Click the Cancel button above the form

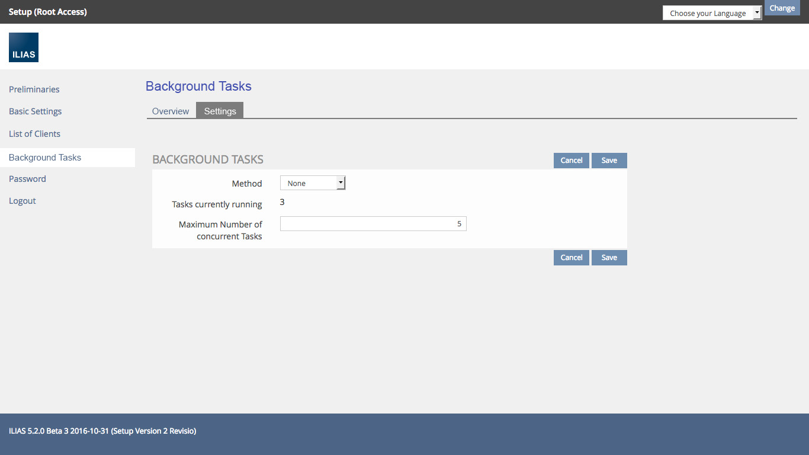click(x=571, y=161)
